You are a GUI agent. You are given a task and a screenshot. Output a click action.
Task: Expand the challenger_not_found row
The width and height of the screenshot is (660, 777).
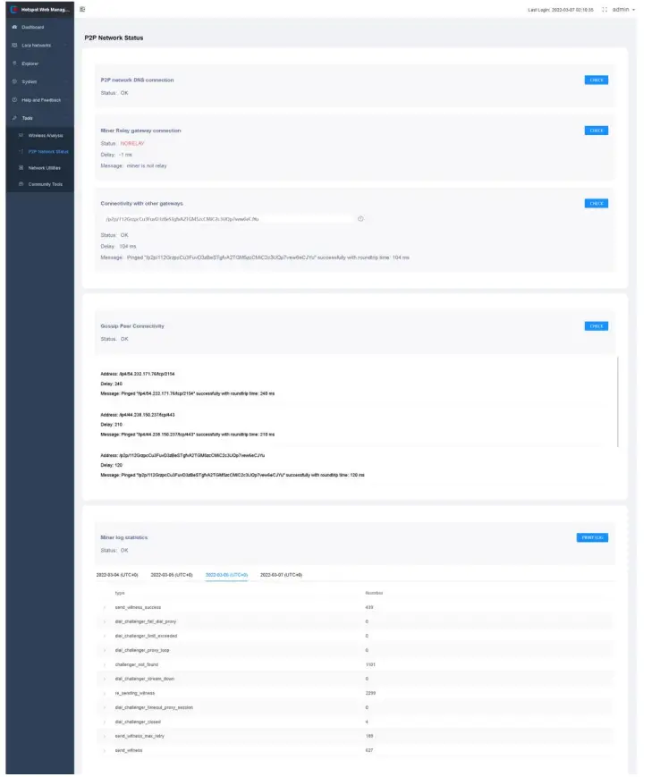tap(105, 665)
